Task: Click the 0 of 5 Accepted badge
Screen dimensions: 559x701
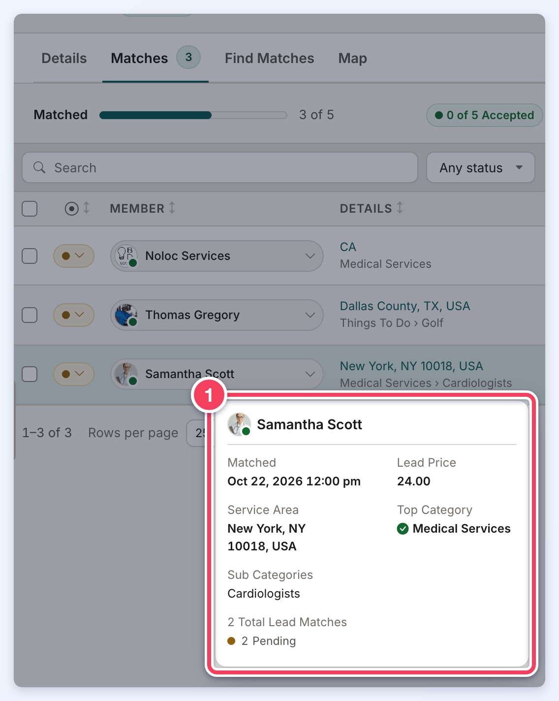Action: [484, 115]
